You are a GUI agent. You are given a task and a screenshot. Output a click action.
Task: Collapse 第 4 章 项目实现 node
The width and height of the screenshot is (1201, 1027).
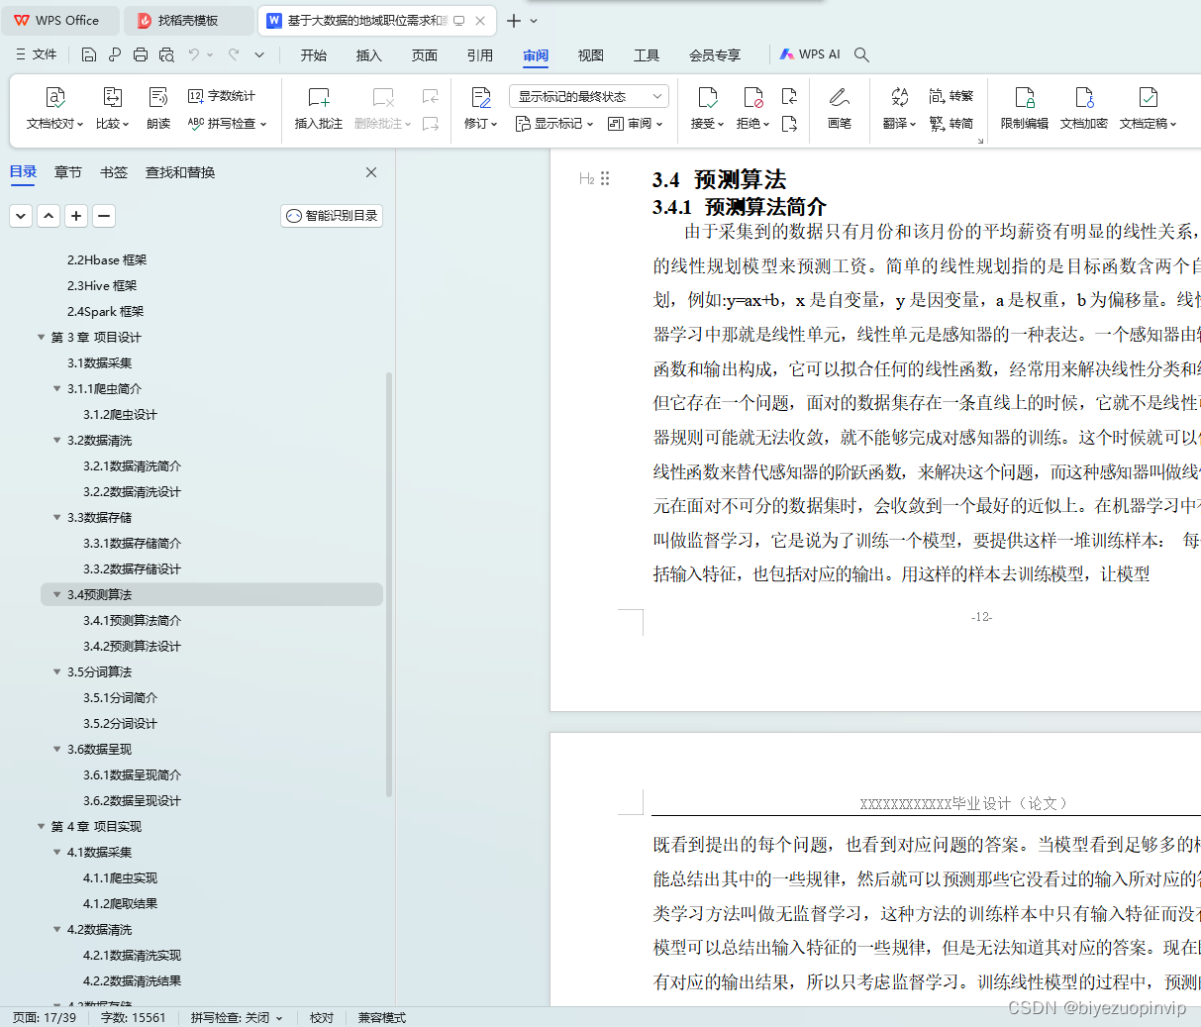(x=42, y=827)
